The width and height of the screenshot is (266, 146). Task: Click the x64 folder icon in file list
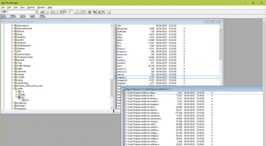point(116,26)
